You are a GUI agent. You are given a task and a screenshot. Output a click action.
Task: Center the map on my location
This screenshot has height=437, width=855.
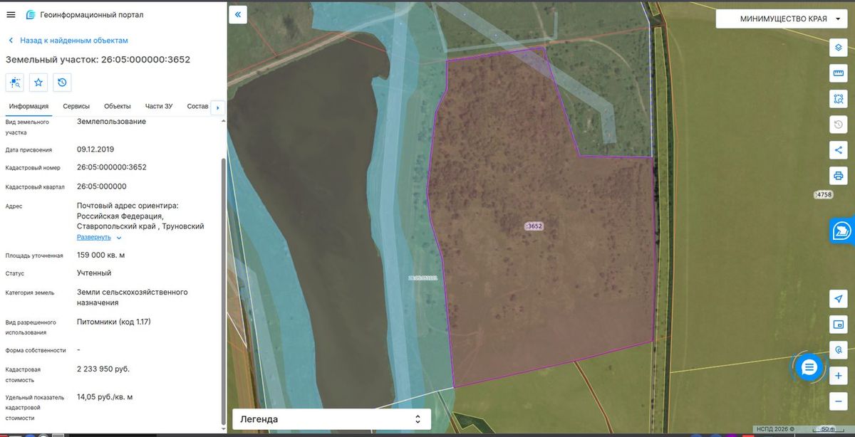point(838,298)
